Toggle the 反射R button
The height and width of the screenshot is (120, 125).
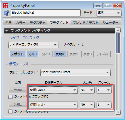60,54
